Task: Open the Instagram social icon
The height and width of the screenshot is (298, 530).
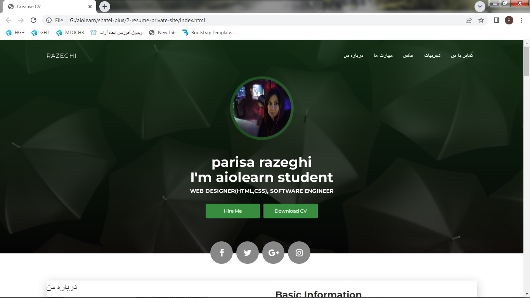Action: (x=299, y=253)
